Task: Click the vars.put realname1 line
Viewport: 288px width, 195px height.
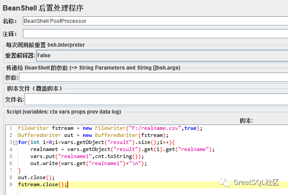Action: (x=87, y=156)
